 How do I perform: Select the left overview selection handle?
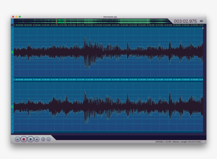(x=56, y=21)
